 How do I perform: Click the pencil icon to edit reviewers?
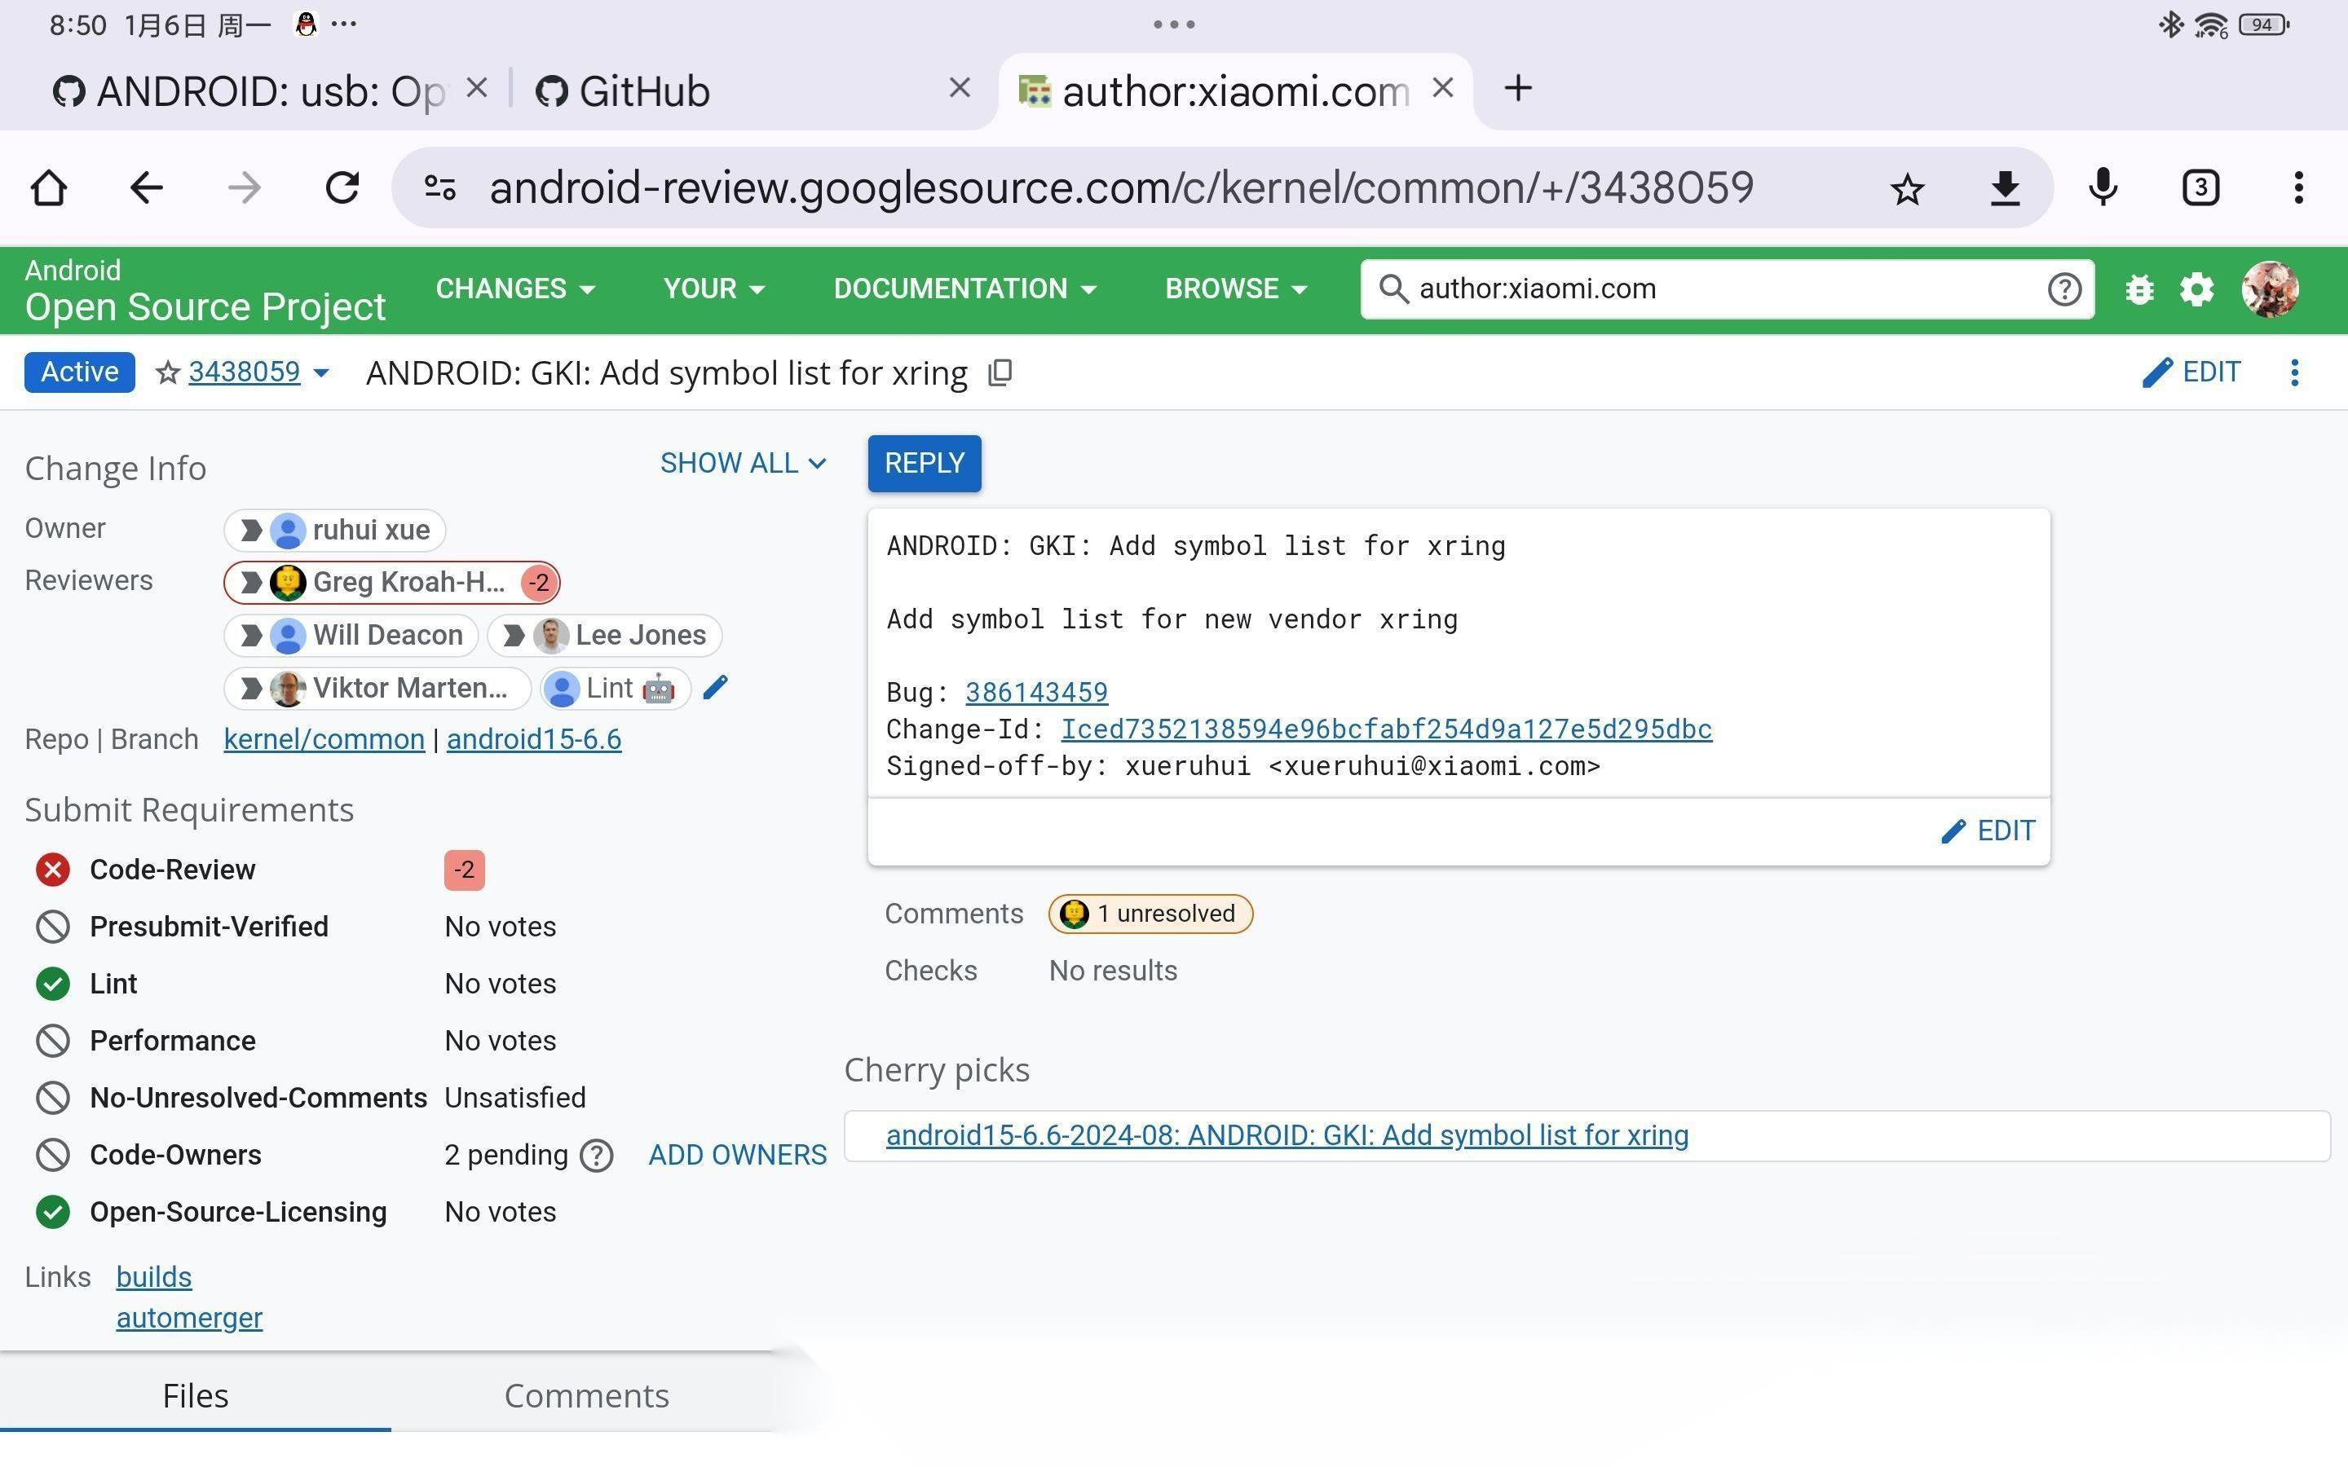715,688
